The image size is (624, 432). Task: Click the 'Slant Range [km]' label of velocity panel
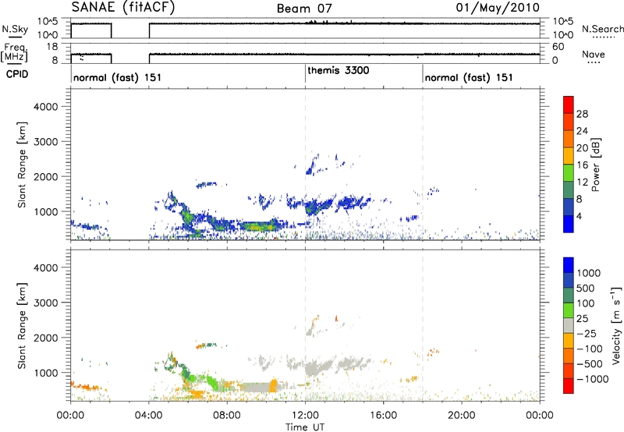coord(22,326)
